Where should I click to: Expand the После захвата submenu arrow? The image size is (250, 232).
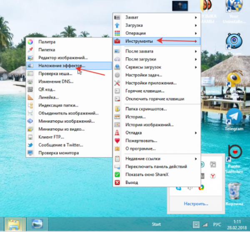(x=196, y=51)
